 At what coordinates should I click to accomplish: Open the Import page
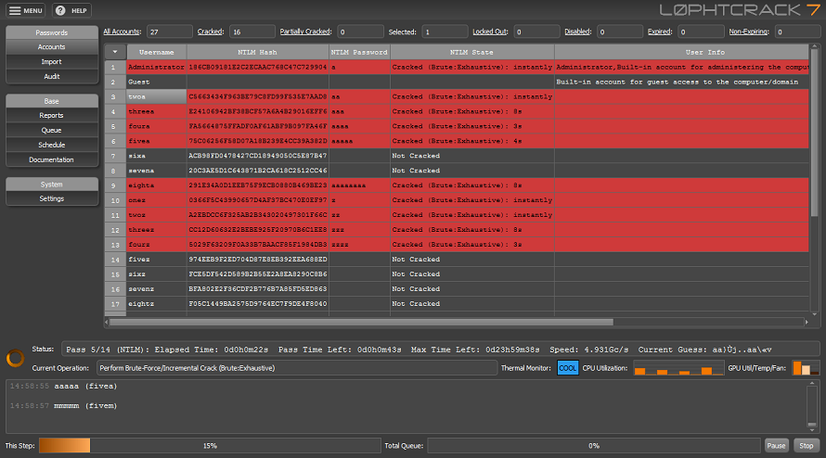(52, 61)
